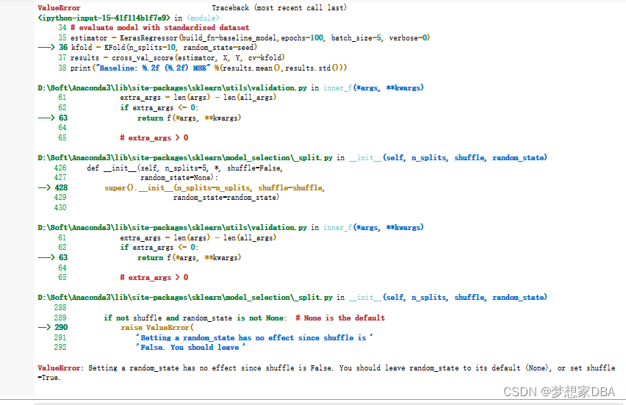Click line 289 'if not shuffle' condition
Viewport: 626px width, 405px height.
[195, 318]
